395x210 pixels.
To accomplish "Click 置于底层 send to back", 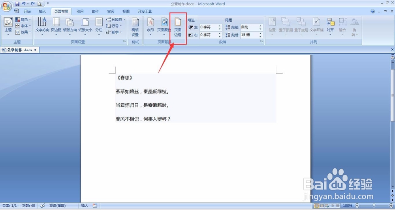I will tap(301, 27).
